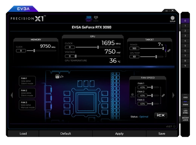This screenshot has height=145, width=196.
Task: Click the GPU temp target slider handle
Action: [156, 57]
